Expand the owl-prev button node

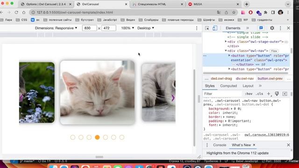click(x=229, y=56)
